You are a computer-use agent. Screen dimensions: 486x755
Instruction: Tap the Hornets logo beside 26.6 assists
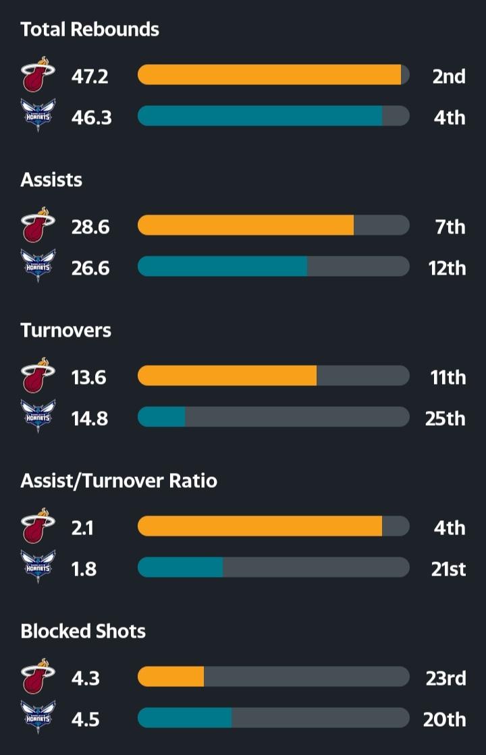(38, 267)
